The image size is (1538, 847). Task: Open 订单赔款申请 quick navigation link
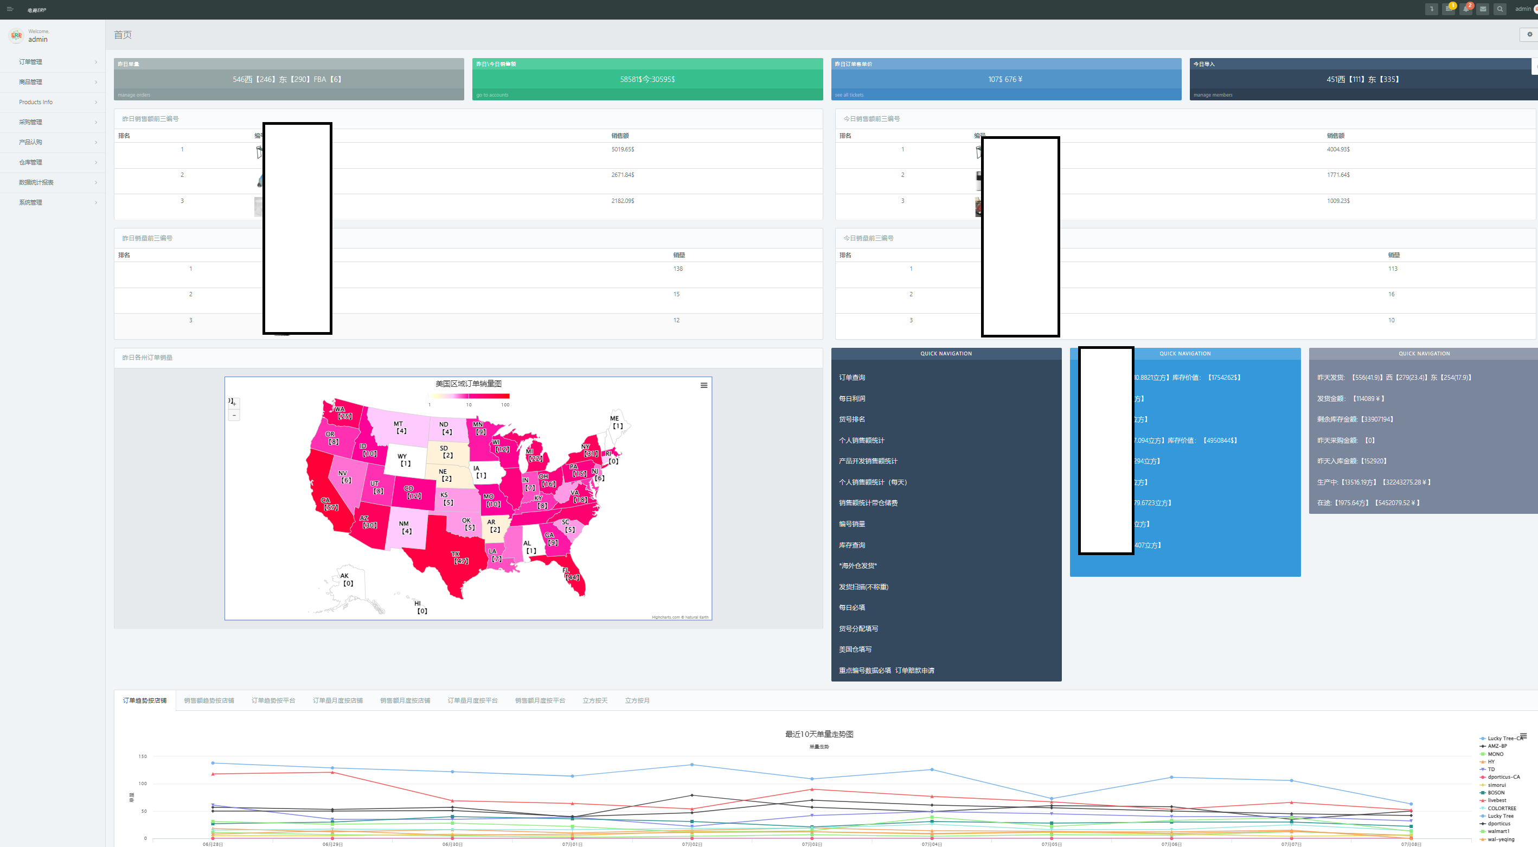(x=915, y=671)
